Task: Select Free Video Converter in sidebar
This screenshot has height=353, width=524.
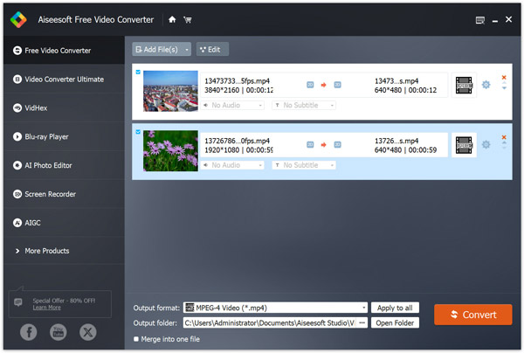Action: tap(64, 51)
